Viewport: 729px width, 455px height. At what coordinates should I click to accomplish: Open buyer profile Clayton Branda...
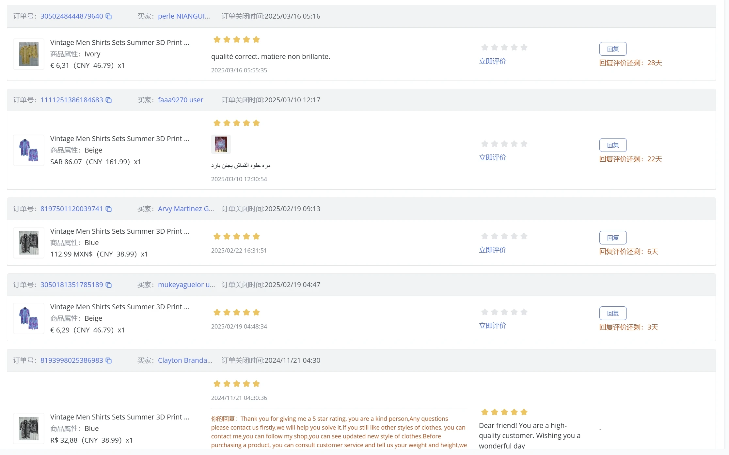click(185, 360)
